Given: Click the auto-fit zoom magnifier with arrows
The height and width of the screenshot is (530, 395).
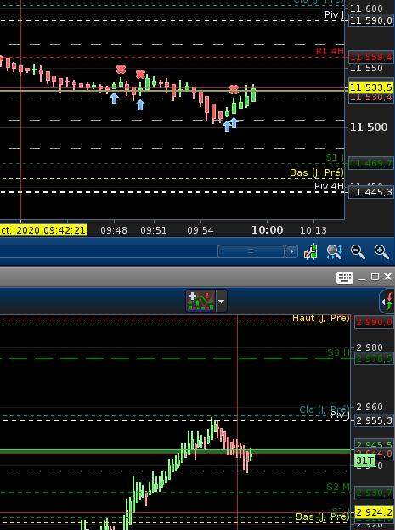Looking at the screenshot, I should (x=335, y=251).
